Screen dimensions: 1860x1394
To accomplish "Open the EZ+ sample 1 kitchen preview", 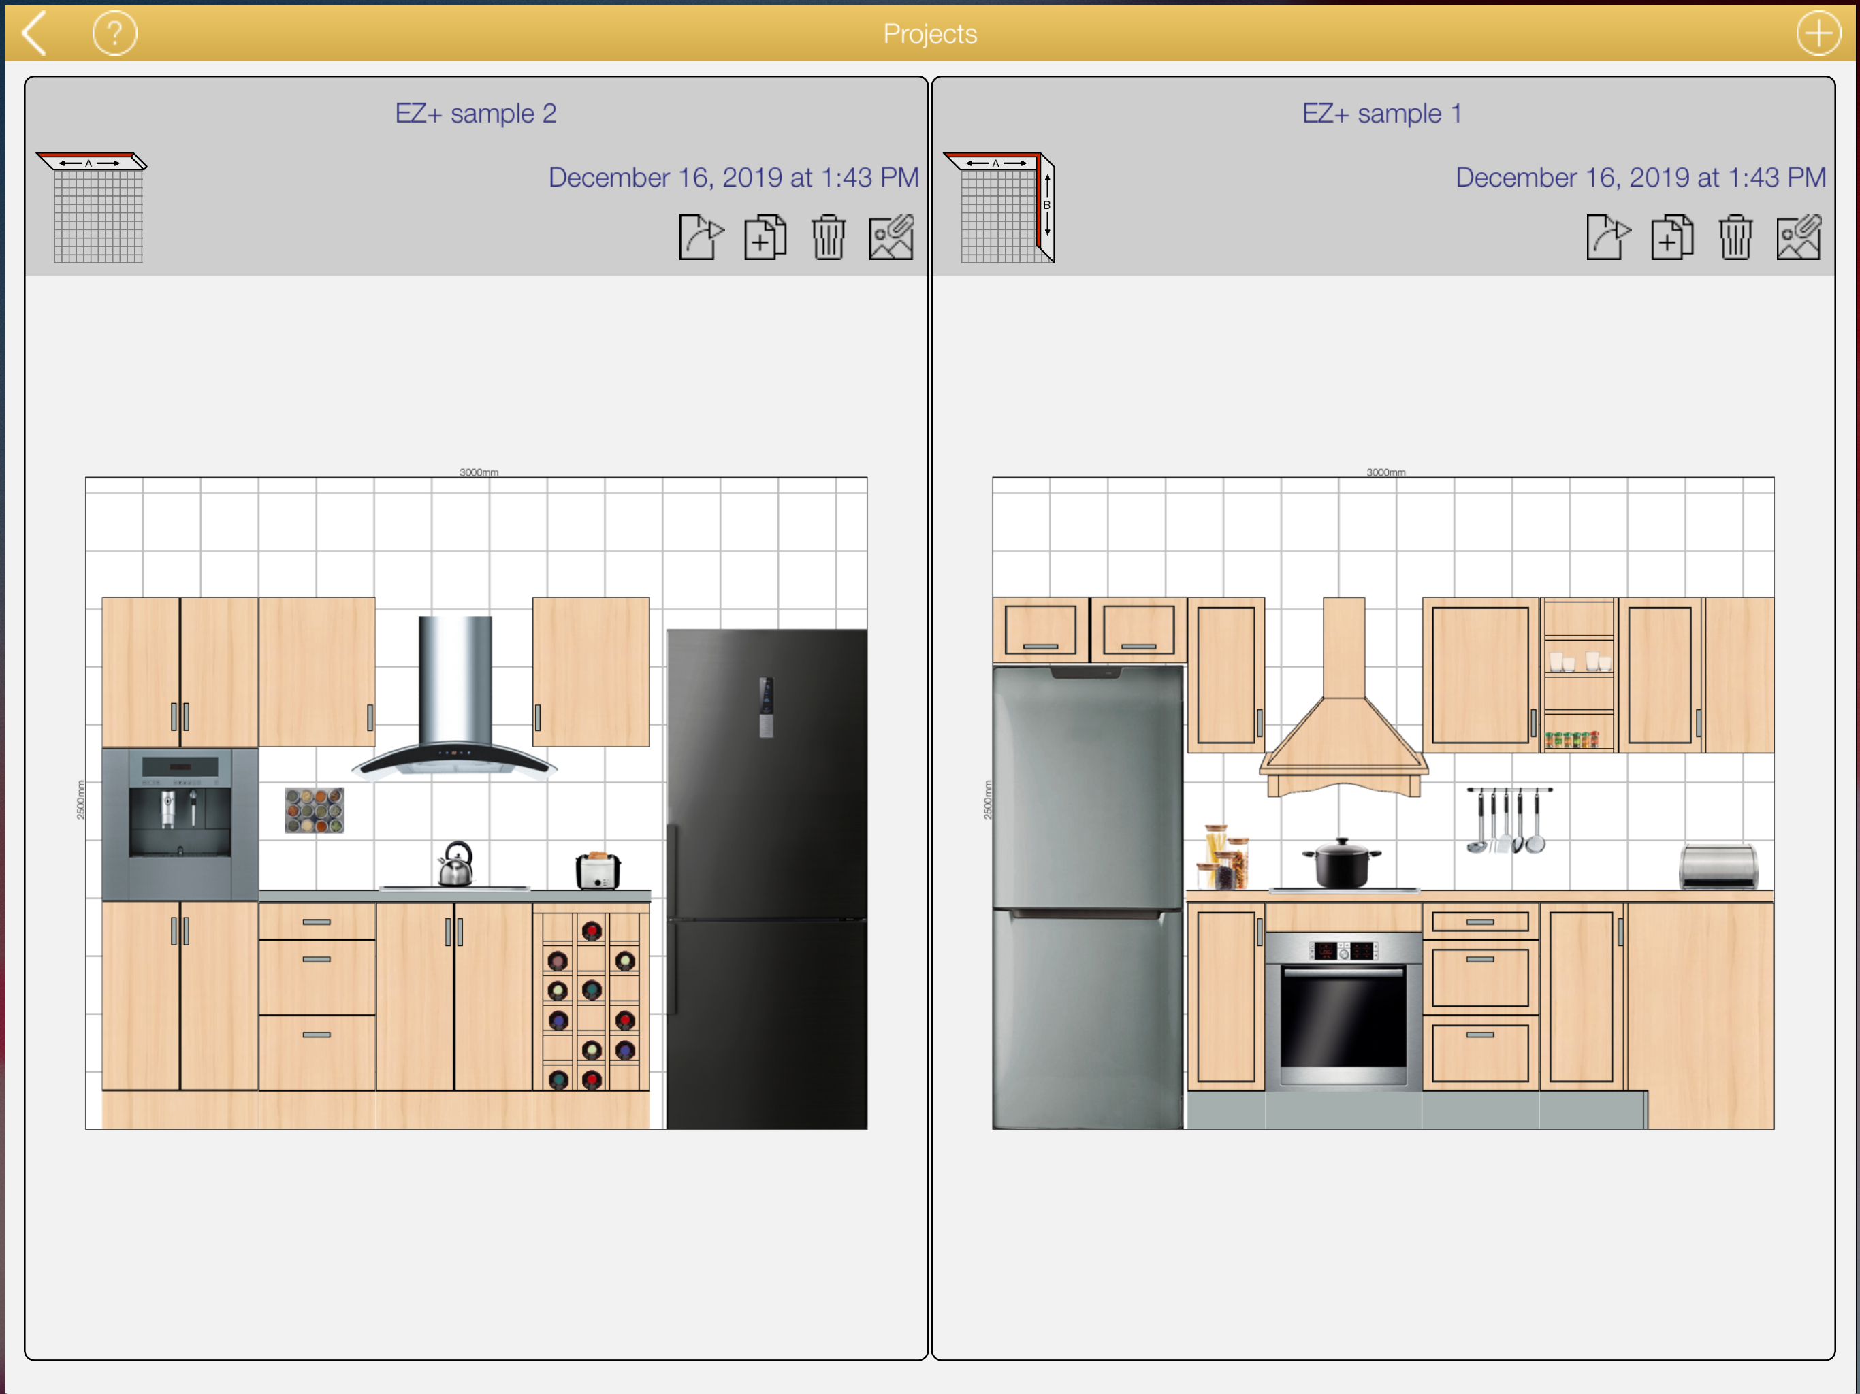I will [x=1383, y=803].
